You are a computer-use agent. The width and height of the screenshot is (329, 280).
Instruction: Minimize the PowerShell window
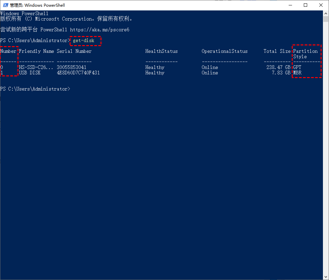point(290,5)
